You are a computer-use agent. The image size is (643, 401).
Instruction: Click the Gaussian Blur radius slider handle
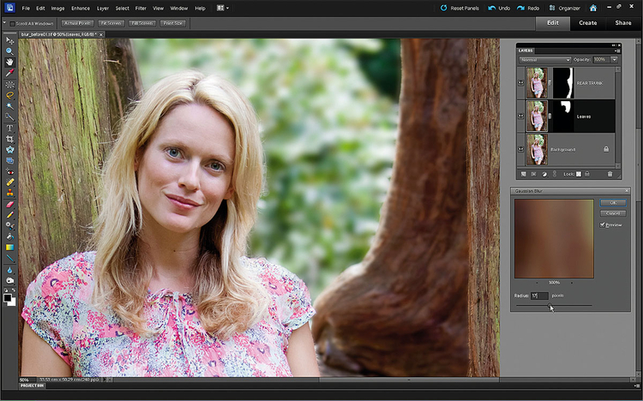pyautogui.click(x=550, y=305)
